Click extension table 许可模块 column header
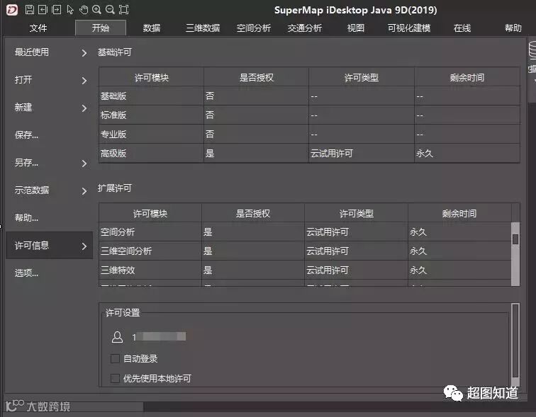Viewport: 536px width, 417px height. click(150, 213)
